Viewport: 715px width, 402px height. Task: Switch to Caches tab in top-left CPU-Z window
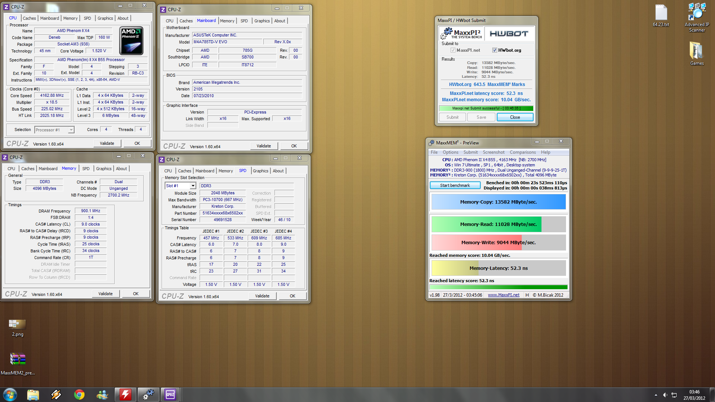click(x=29, y=18)
